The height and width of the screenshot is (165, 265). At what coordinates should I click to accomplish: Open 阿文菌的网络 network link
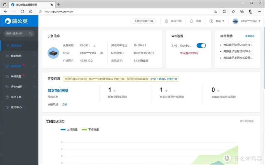[x=58, y=91]
